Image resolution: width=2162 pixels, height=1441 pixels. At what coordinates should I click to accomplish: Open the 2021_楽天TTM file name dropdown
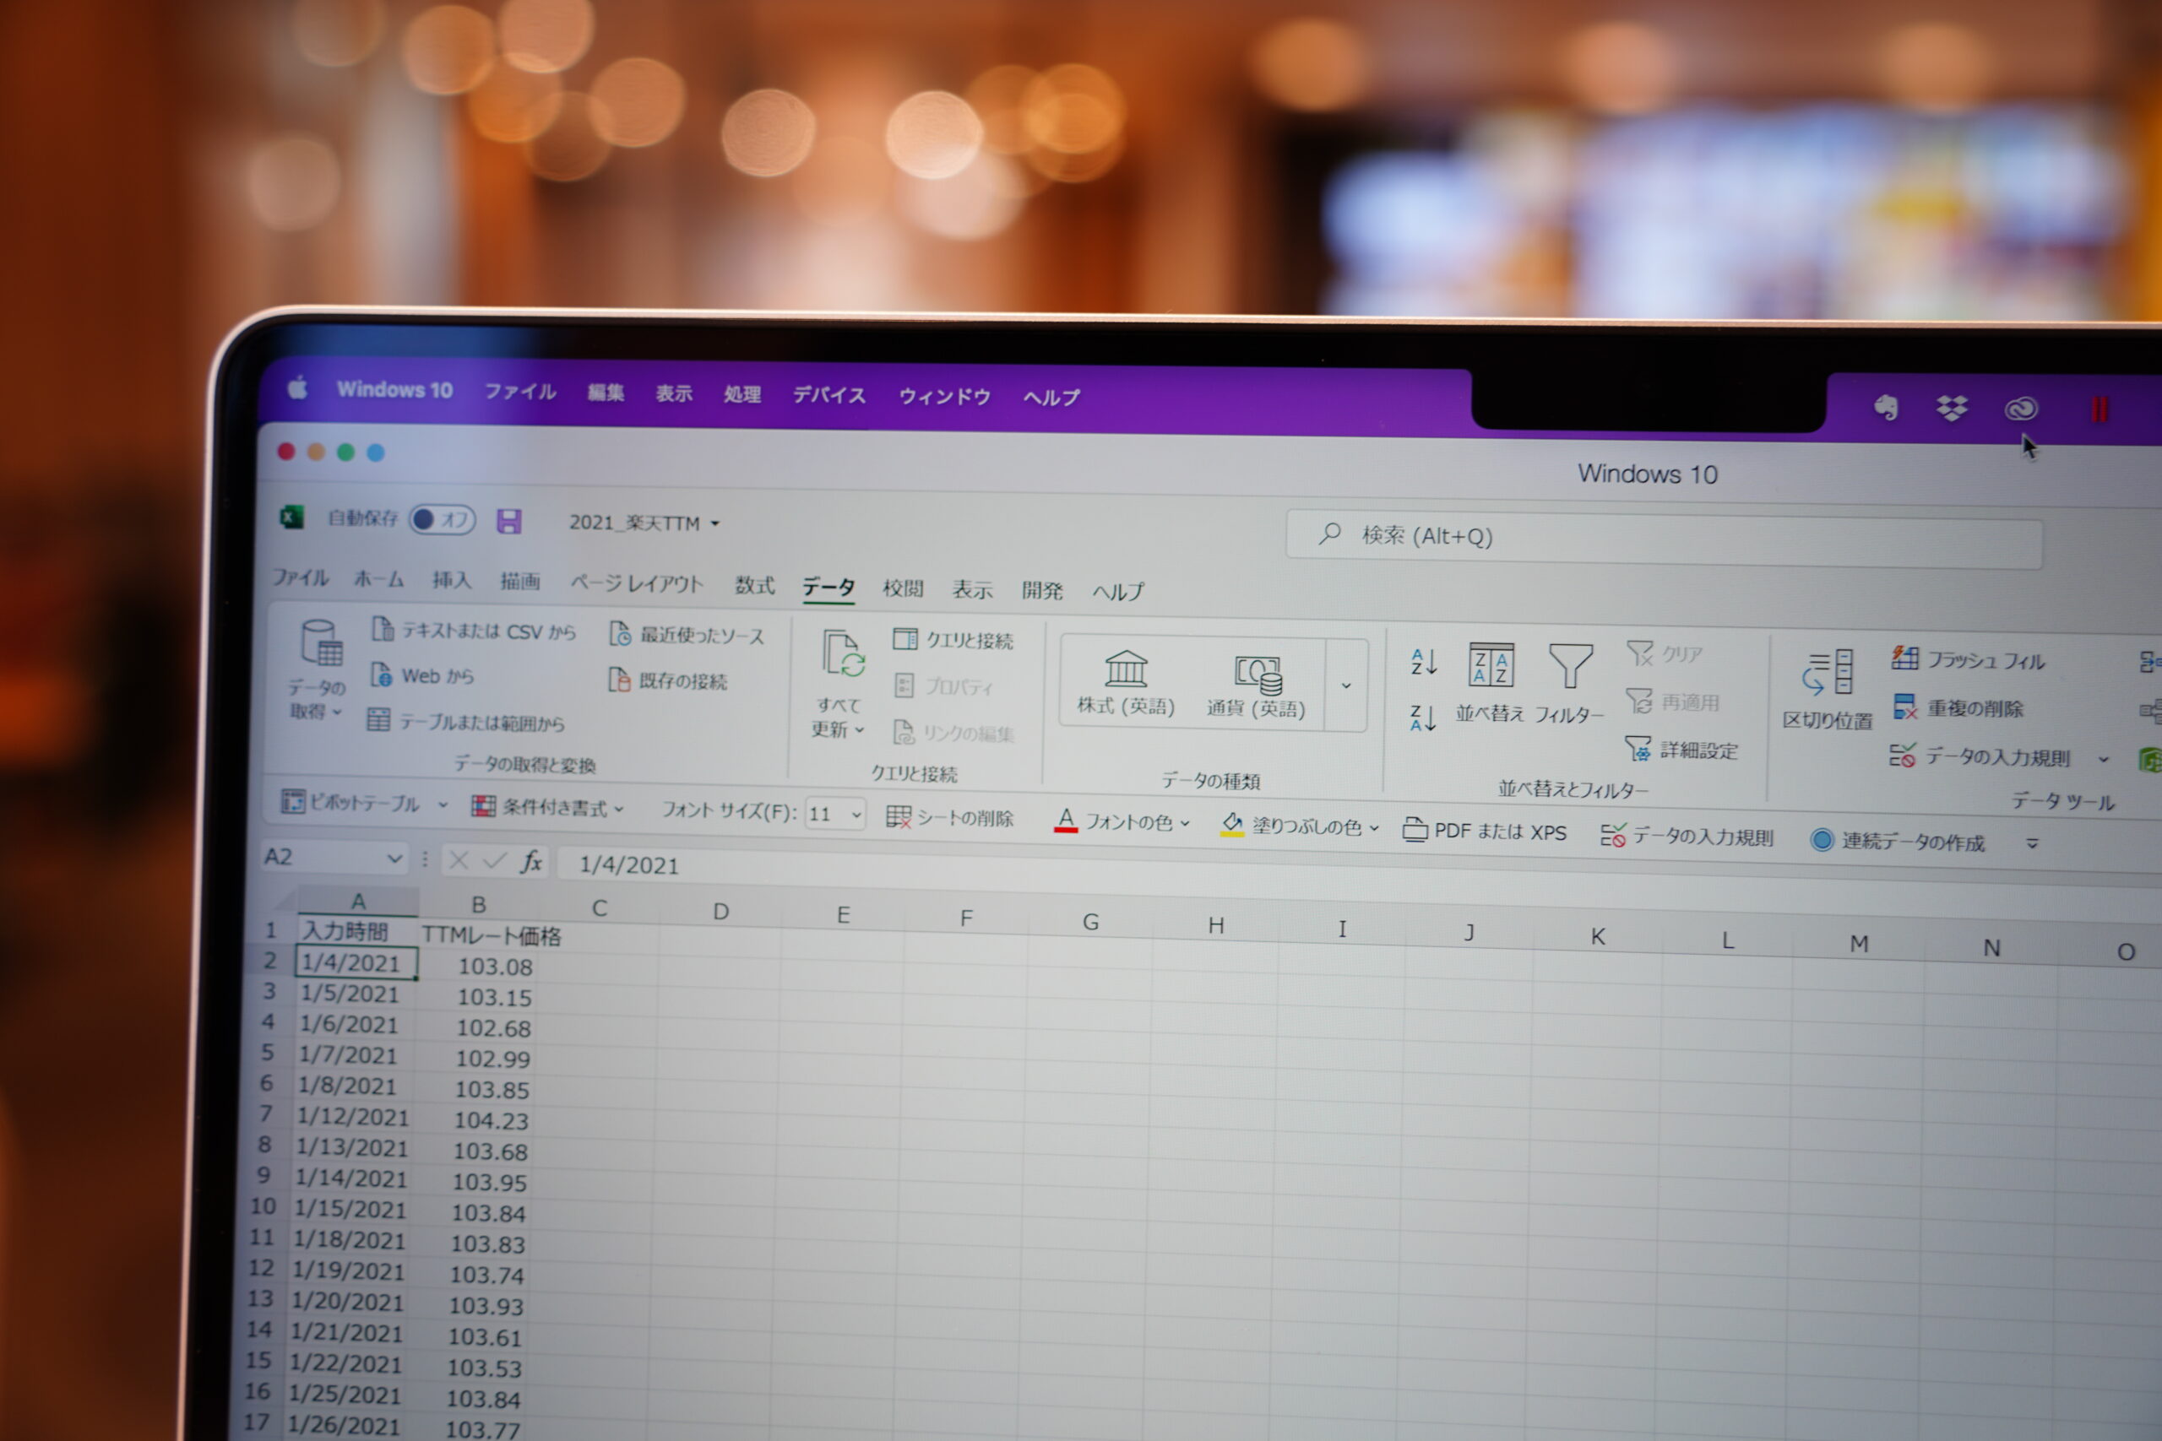tap(715, 523)
